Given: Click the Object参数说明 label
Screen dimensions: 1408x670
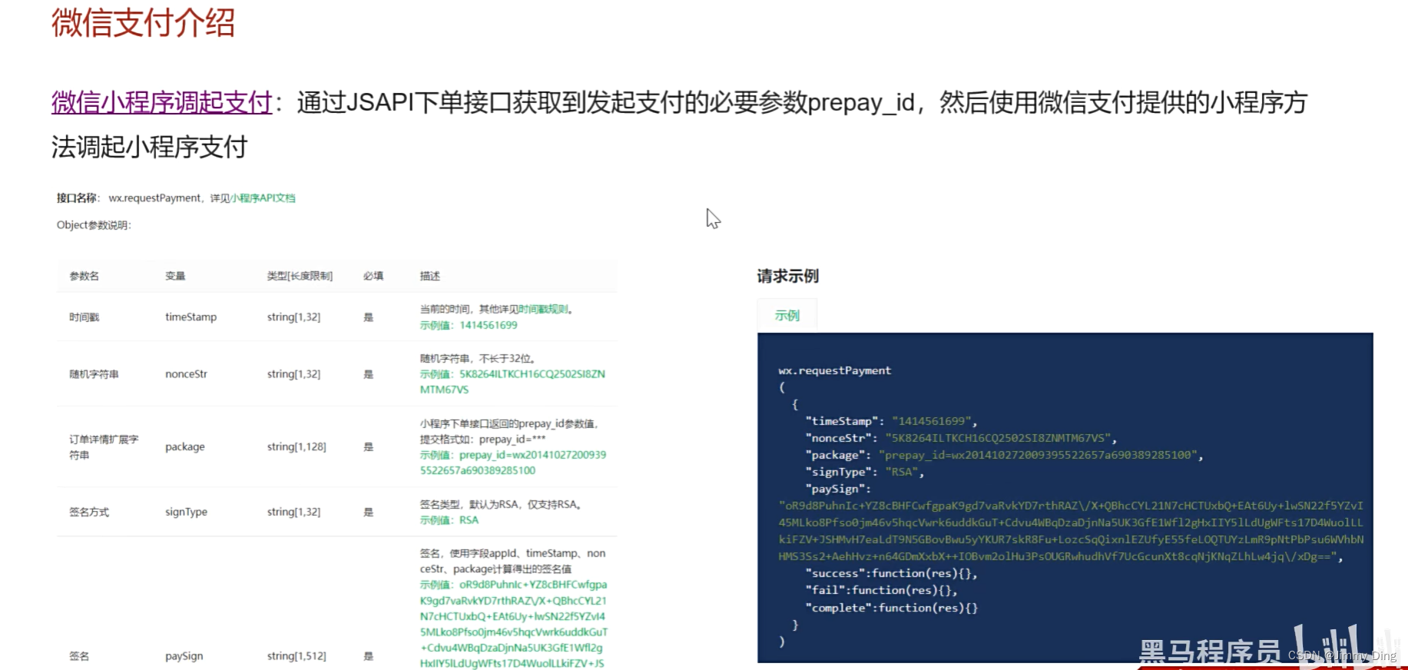Looking at the screenshot, I should pos(94,225).
